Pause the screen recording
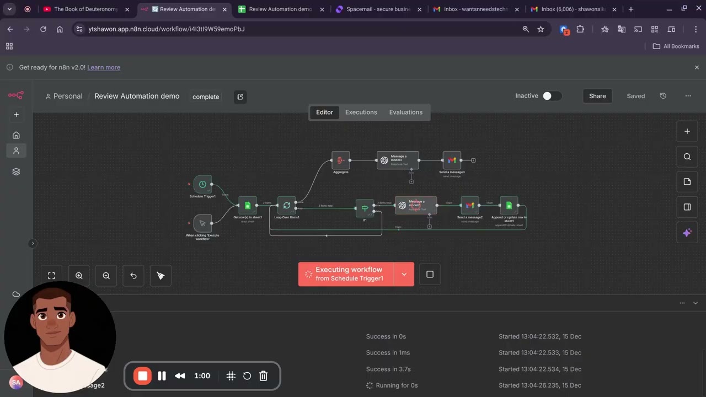This screenshot has width=706, height=397. 162,375
